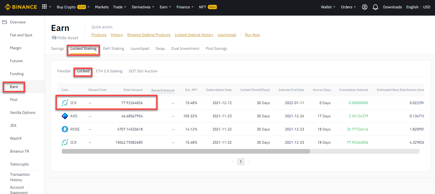Viewport: 435px width, 194px height.
Task: Open Transaction History in sidebar
Action: click(20, 177)
